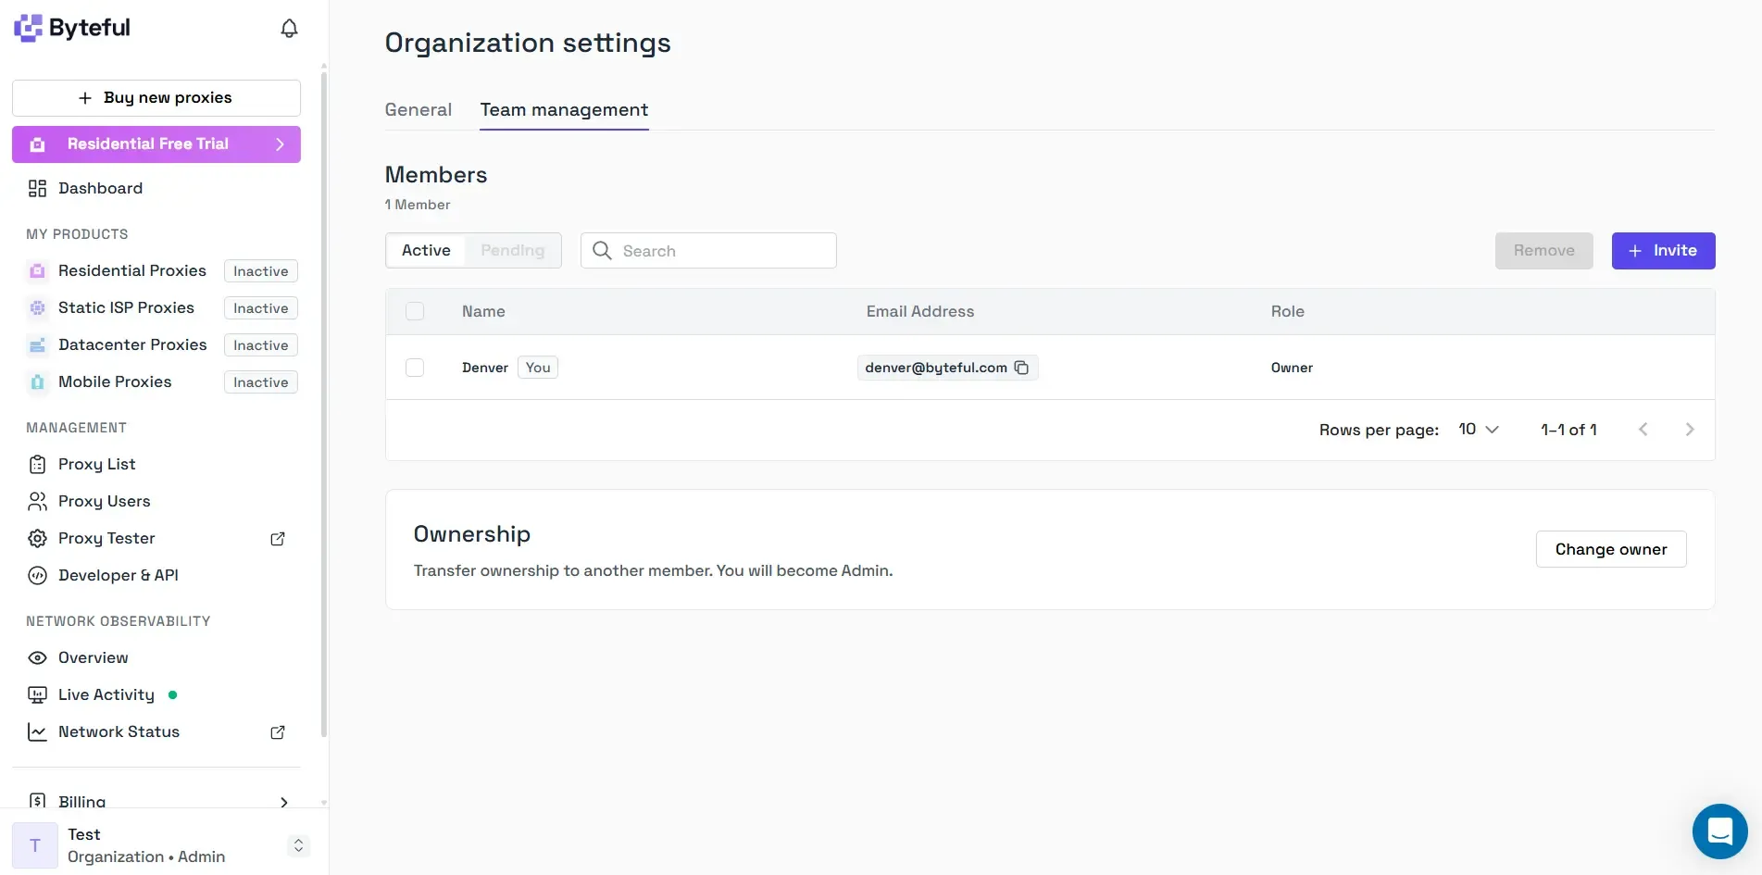This screenshot has height=875, width=1762.
Task: Focus the members Search field
Action: [x=708, y=251]
